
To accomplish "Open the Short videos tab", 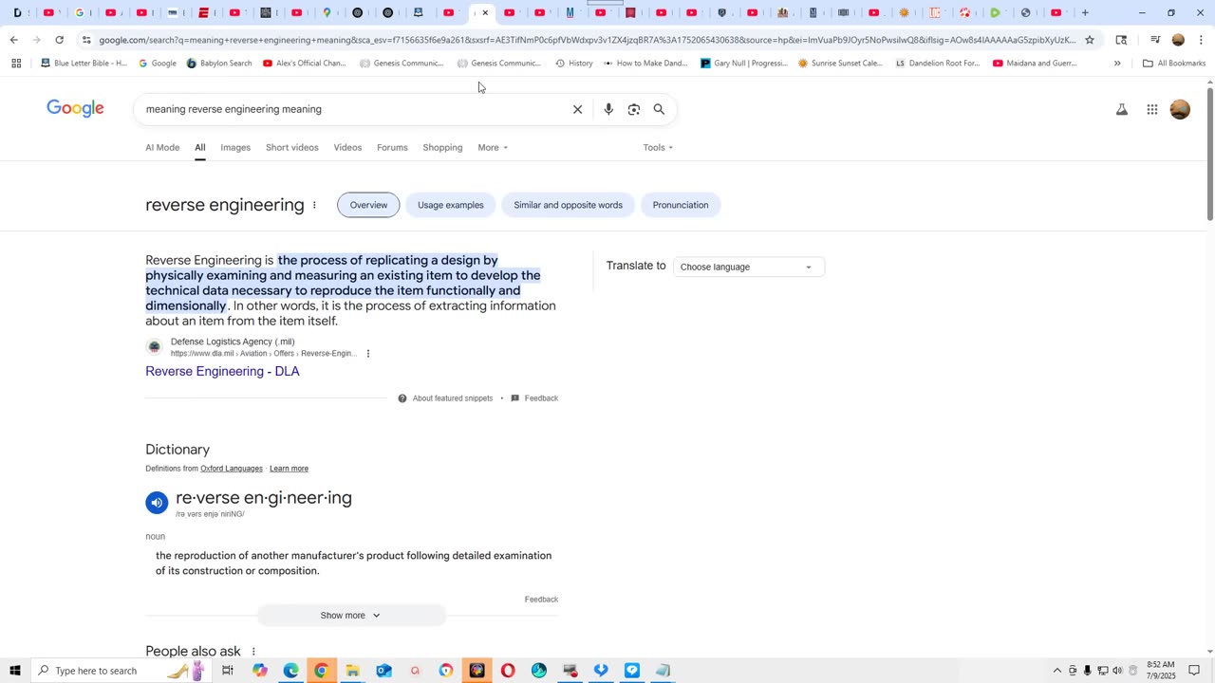I will point(292,148).
